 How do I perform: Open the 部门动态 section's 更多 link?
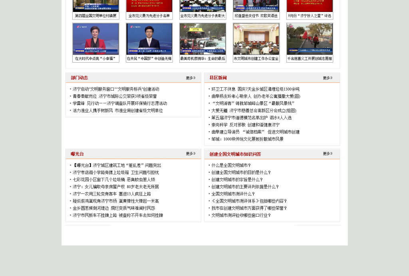(190, 78)
